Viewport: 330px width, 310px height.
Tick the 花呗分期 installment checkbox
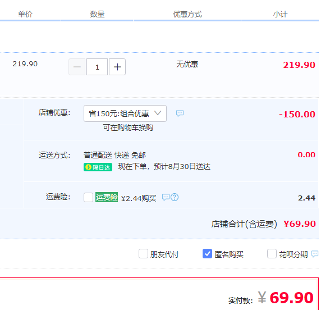[x=272, y=254]
